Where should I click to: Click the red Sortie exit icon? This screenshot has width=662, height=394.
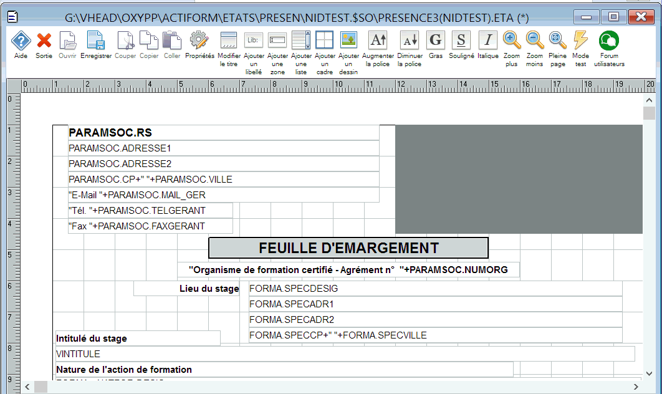[44, 41]
